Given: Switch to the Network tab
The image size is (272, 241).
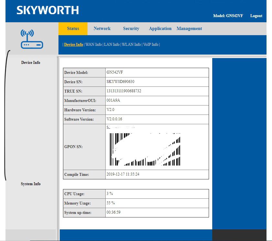Looking at the screenshot, I should click(102, 29).
